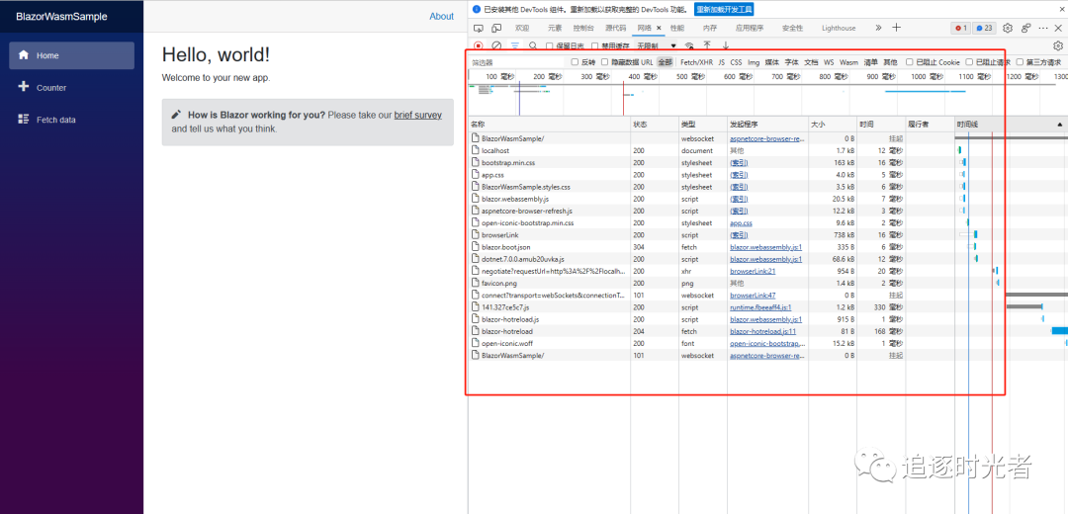Open the Lighthouse tab
The height and width of the screenshot is (514, 1068).
[x=838, y=29]
